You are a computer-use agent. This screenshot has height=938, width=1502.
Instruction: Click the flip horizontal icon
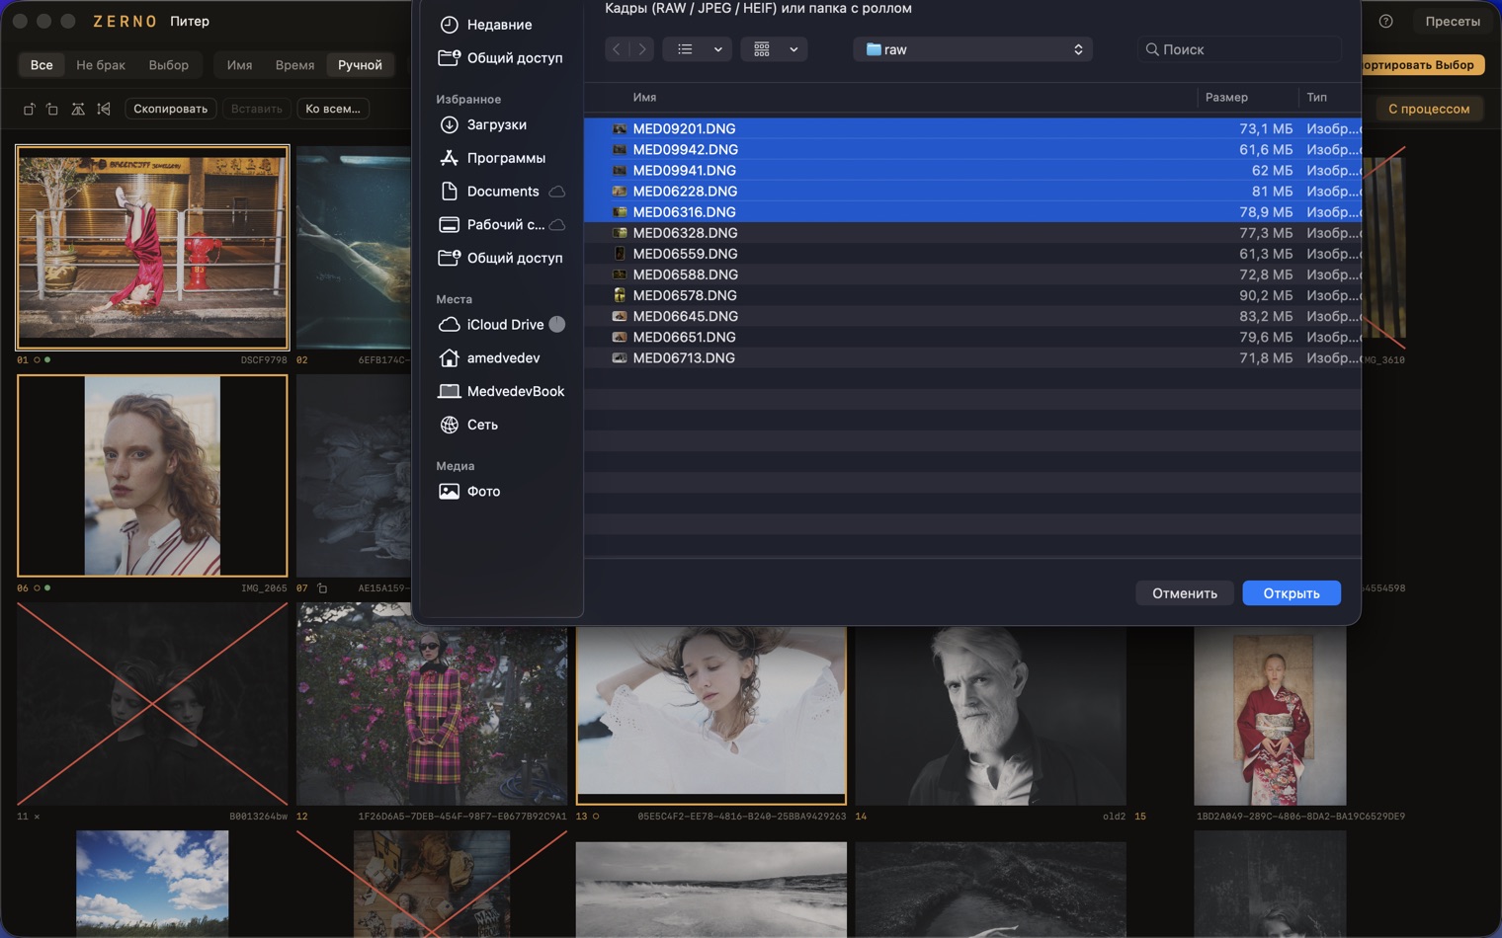(x=78, y=109)
